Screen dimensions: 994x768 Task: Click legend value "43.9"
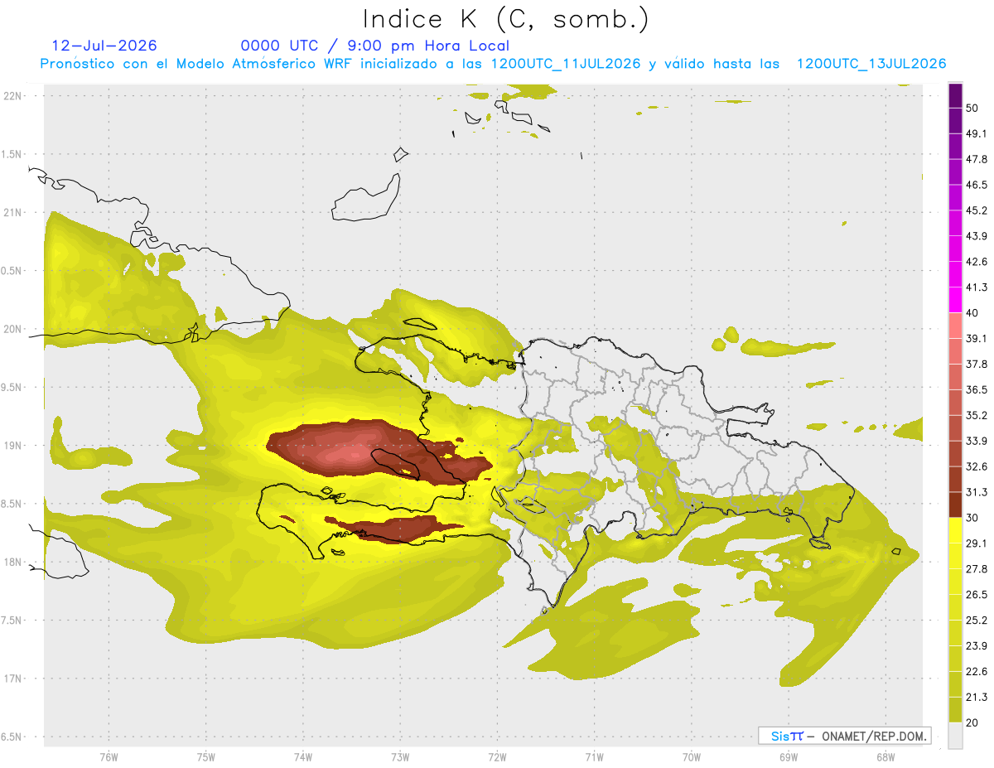(977, 236)
